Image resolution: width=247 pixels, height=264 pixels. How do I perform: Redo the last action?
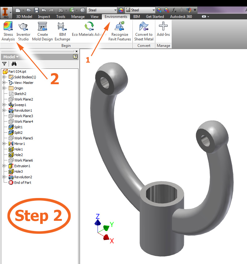tap(51, 10)
